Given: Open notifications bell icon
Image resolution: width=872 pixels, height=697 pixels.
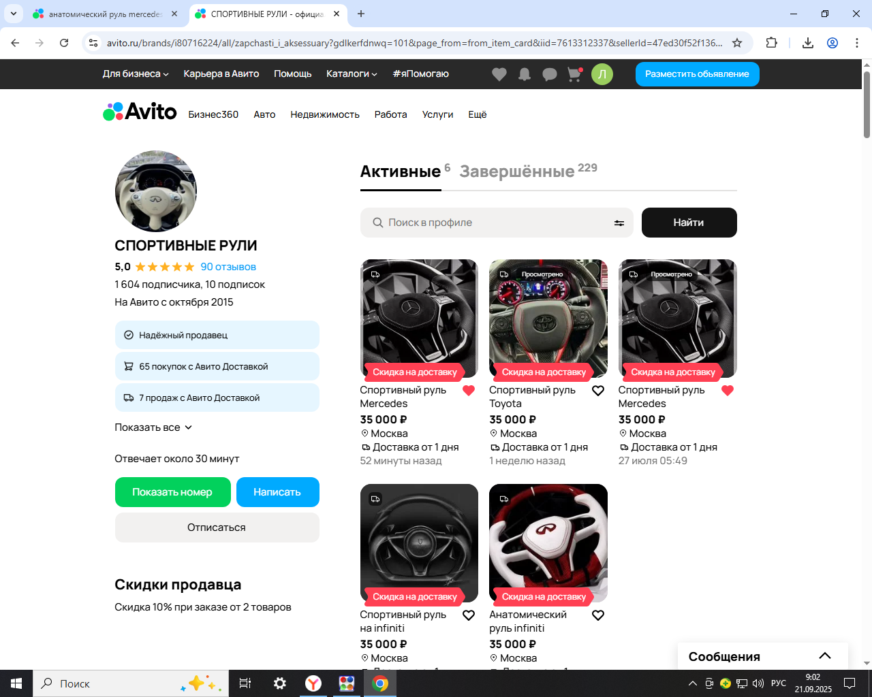Looking at the screenshot, I should point(525,74).
